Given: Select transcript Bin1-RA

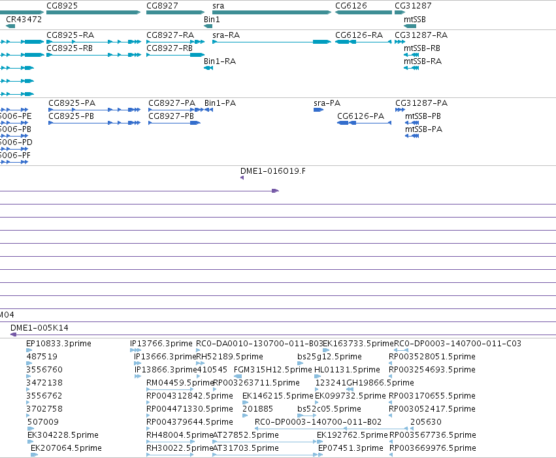Looking at the screenshot, I should click(220, 61).
